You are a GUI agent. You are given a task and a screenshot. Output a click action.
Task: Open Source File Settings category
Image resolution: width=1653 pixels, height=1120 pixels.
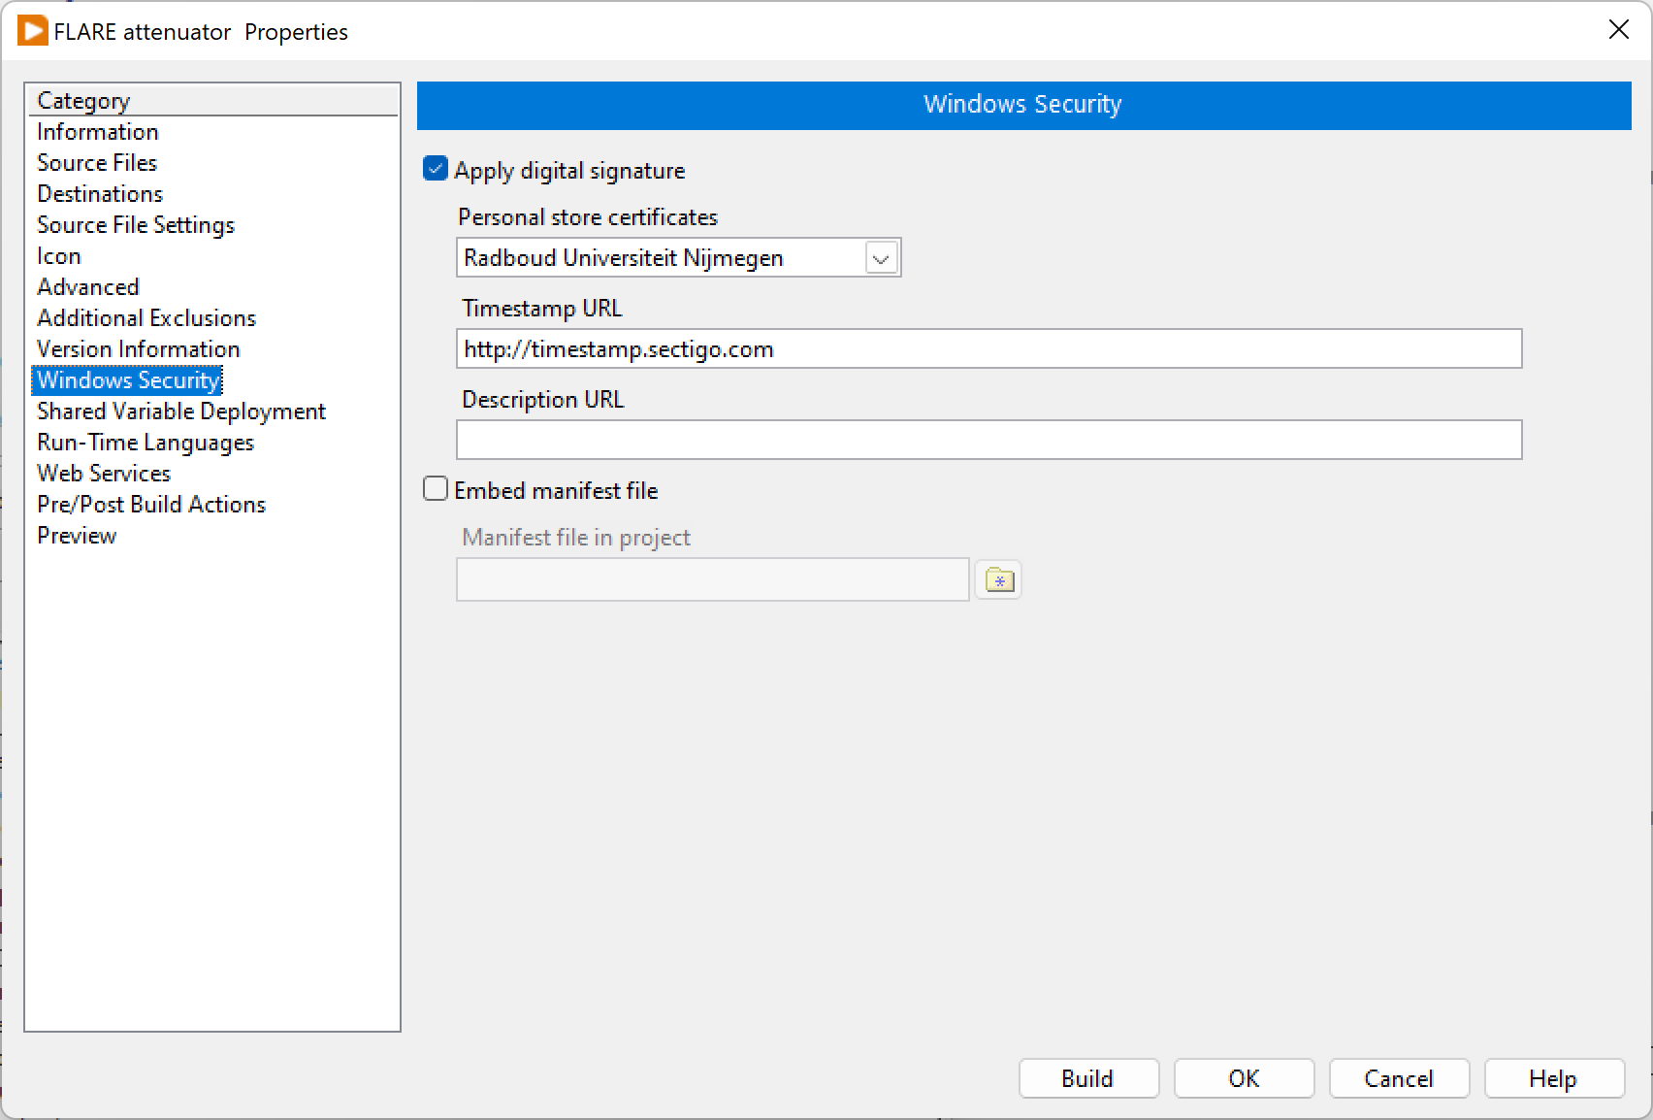pyautogui.click(x=135, y=225)
